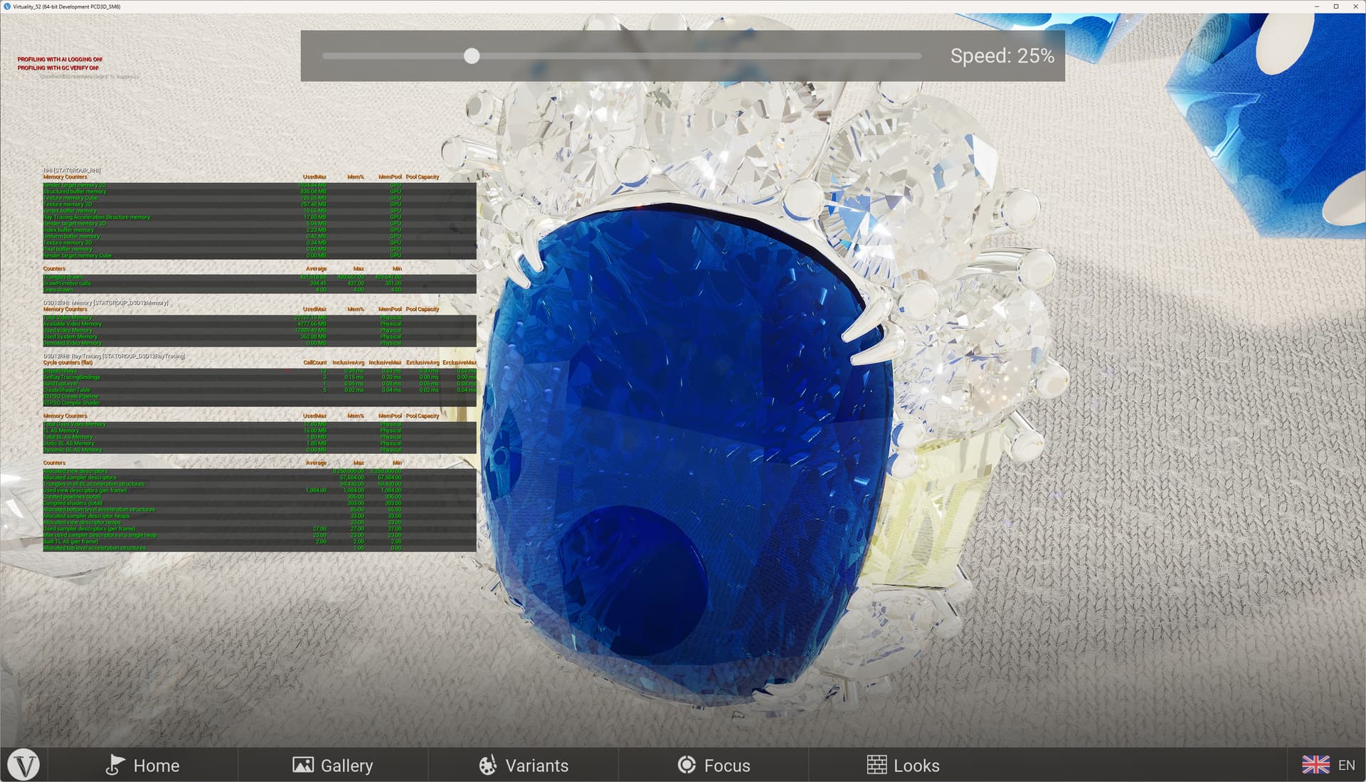Open the Variants section

tap(536, 765)
